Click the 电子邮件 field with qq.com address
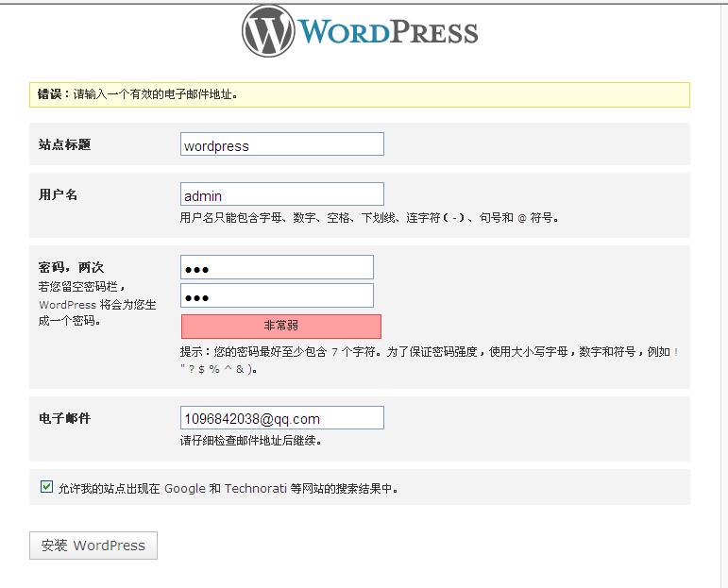The image size is (728, 588). pos(281,418)
